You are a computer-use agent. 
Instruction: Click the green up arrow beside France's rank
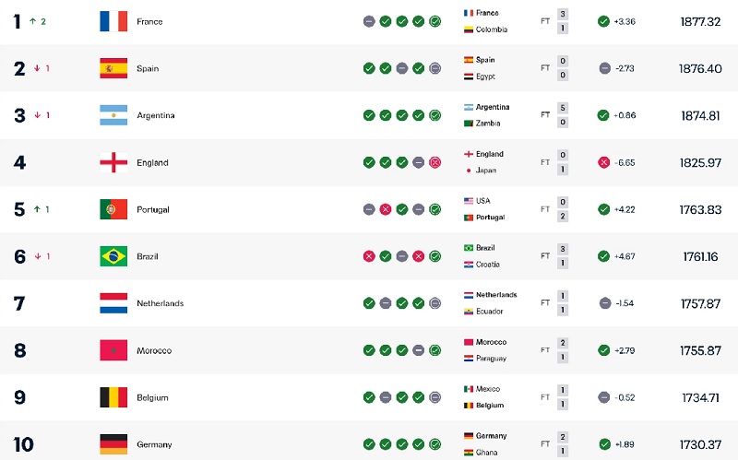(32, 20)
